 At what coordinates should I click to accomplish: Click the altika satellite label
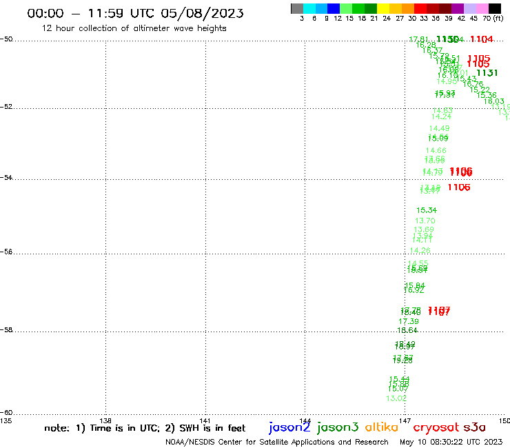tap(382, 427)
